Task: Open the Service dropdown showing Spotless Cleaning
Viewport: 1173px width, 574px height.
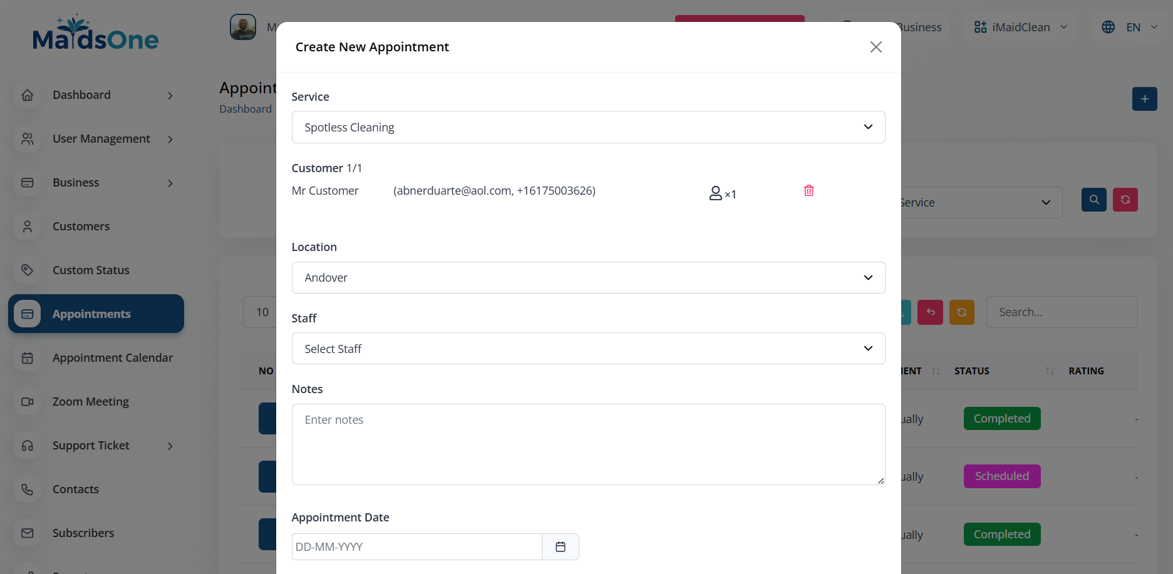Action: tap(588, 127)
